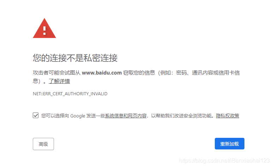Click the word Google in the checkbox label
The height and width of the screenshot is (167, 273).
click(x=78, y=116)
